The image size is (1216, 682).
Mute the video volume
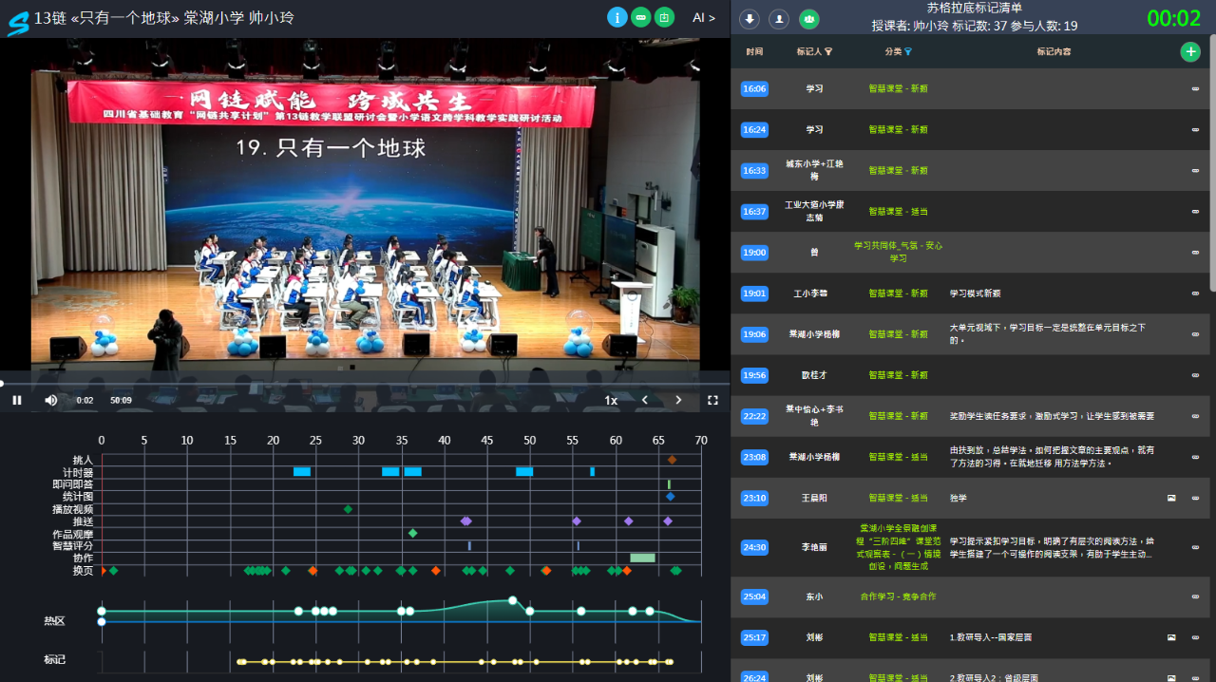51,400
